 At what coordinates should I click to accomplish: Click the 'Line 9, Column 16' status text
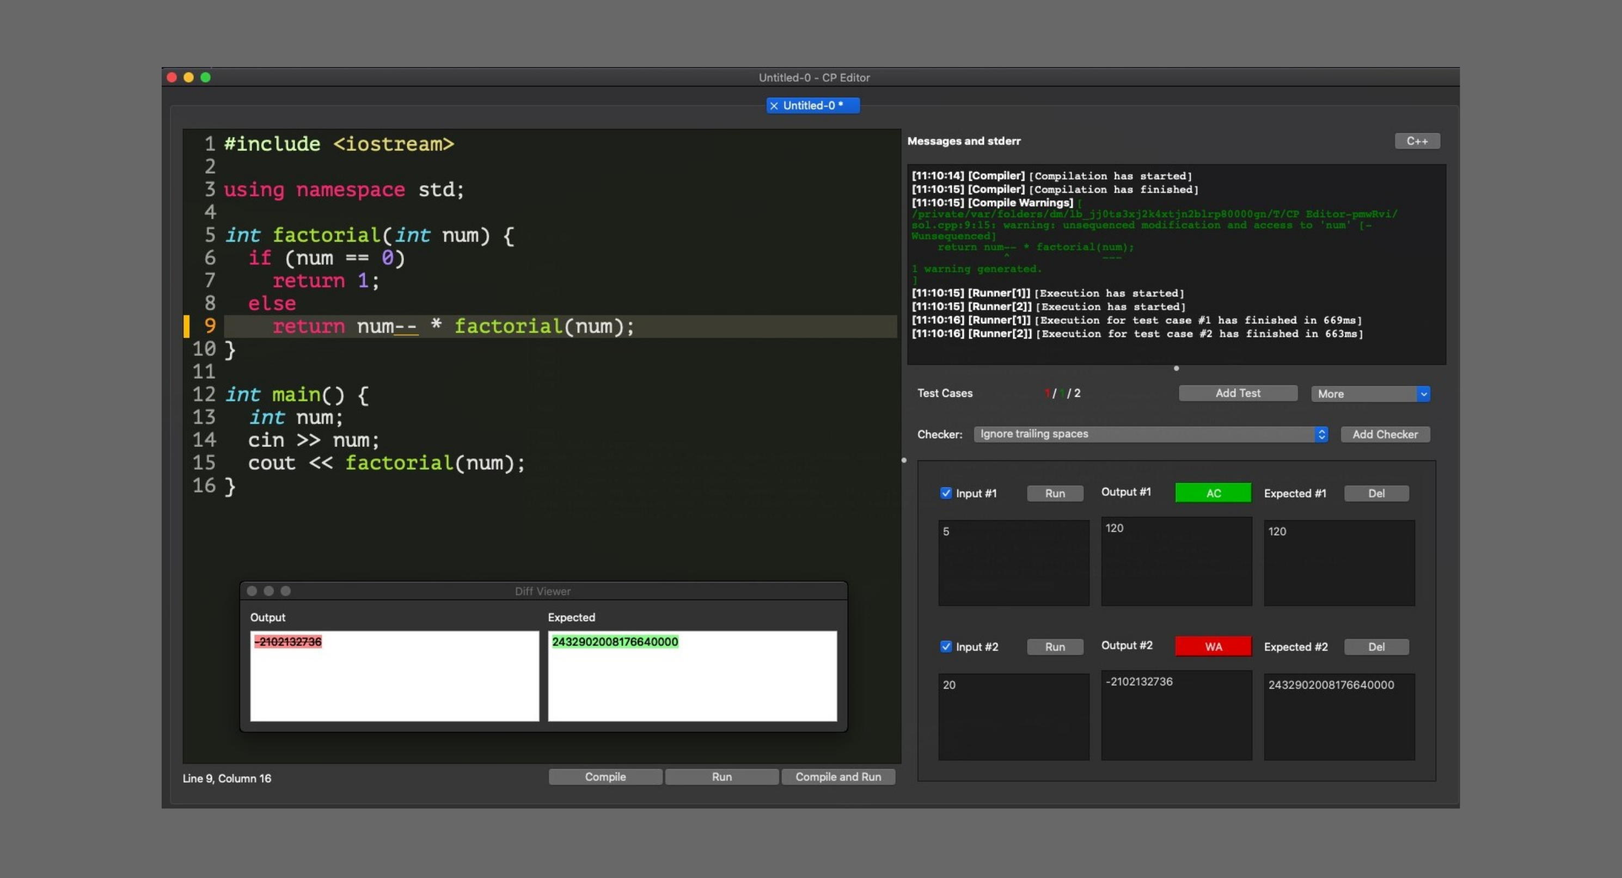point(227,778)
